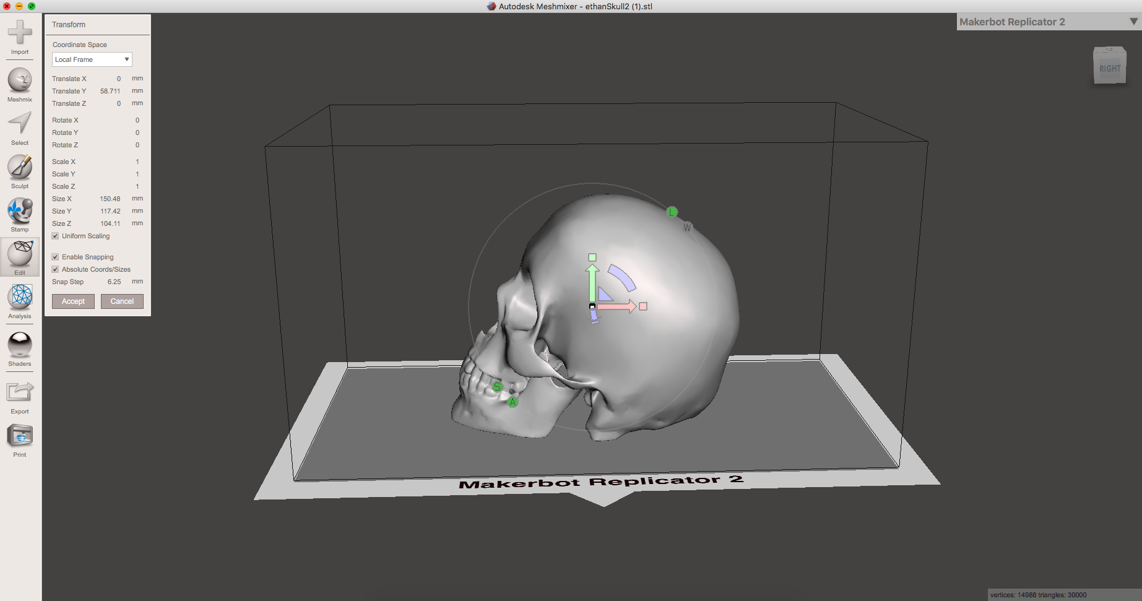Click the red square X scale handle
This screenshot has width=1142, height=601.
click(643, 306)
